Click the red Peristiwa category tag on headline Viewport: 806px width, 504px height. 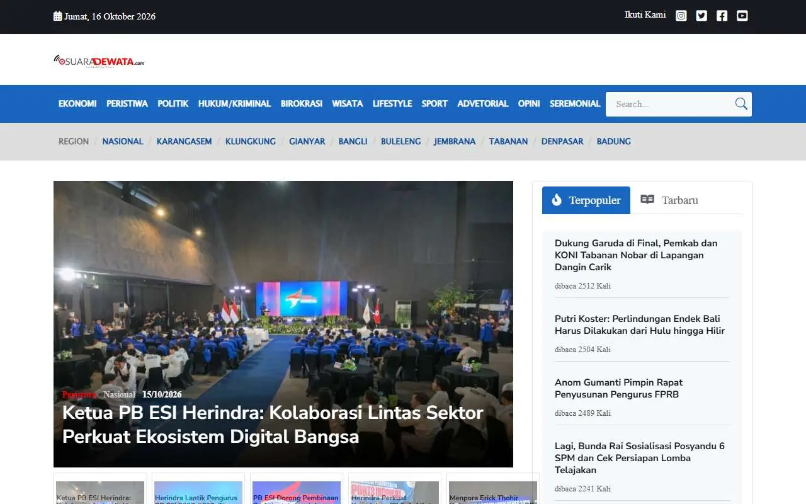coord(79,395)
